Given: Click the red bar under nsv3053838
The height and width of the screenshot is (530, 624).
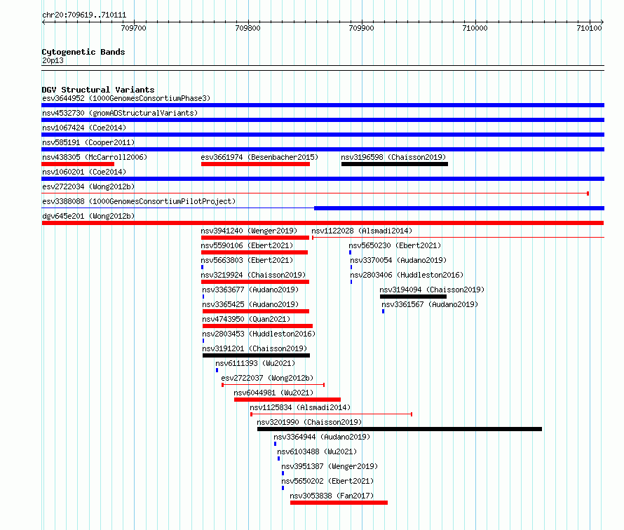Looking at the screenshot, I should click(x=339, y=503).
